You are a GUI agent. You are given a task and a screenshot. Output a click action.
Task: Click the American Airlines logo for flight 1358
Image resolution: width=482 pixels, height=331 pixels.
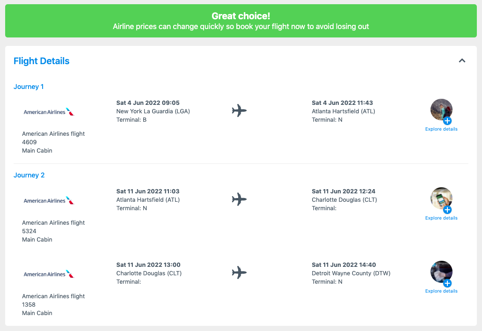coord(49,274)
